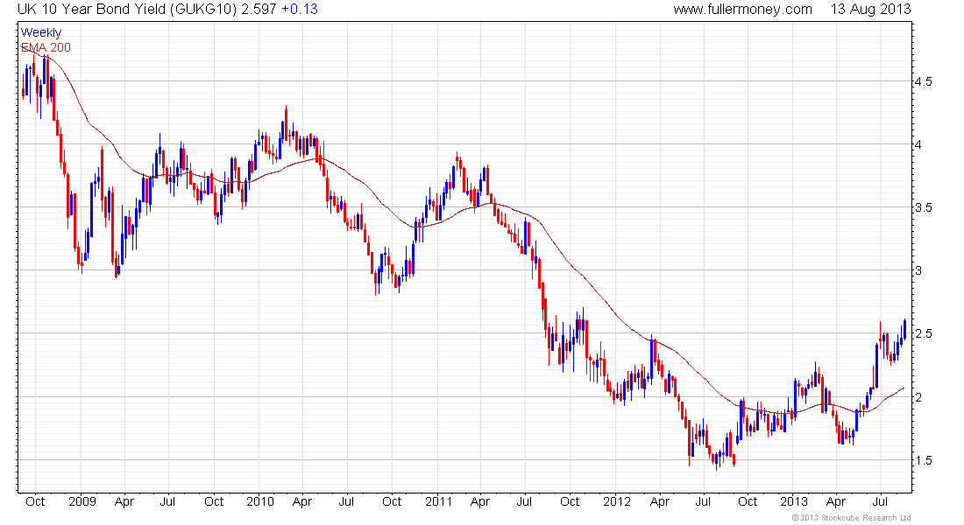This screenshot has height=525, width=964.
Task: Click the first Oct label before 2009
Action: point(35,501)
